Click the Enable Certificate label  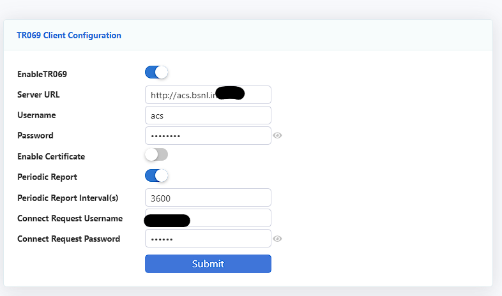[51, 156]
